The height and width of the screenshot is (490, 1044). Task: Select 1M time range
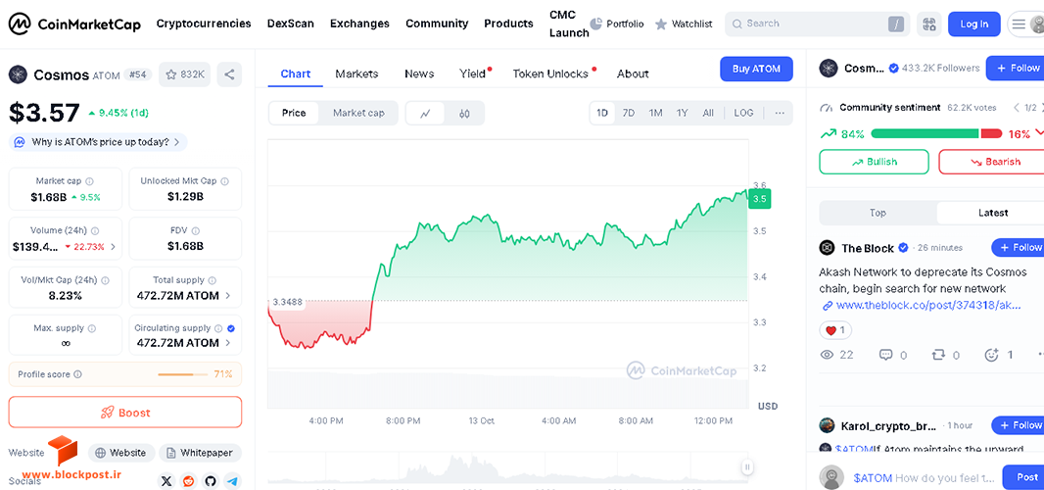[656, 113]
